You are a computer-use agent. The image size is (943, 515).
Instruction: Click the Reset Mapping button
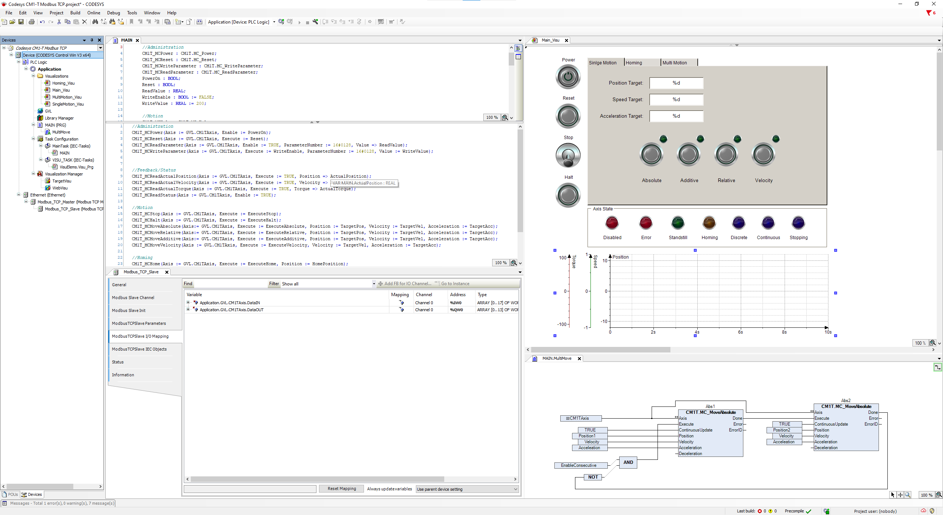(x=341, y=489)
